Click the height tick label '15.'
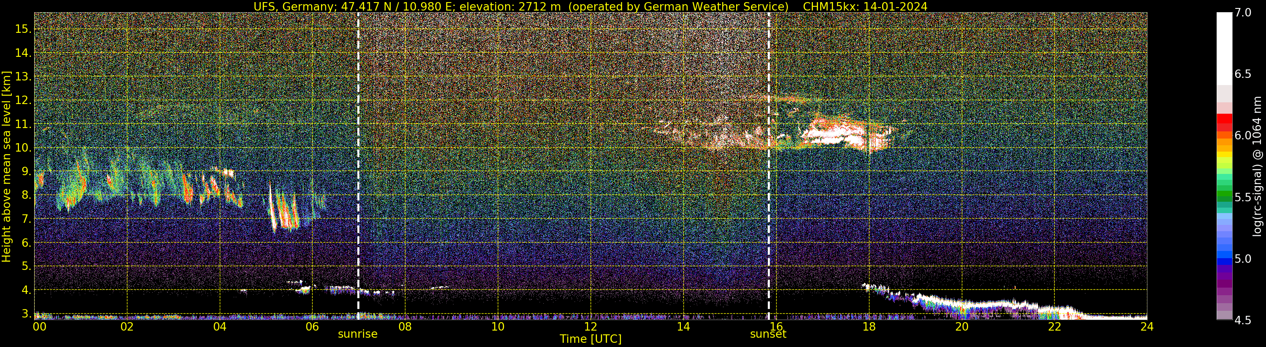This screenshot has height=347, width=1266. (x=23, y=29)
